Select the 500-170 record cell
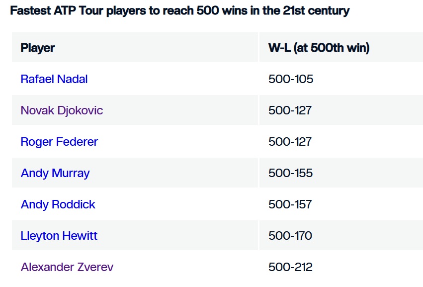 pos(290,236)
